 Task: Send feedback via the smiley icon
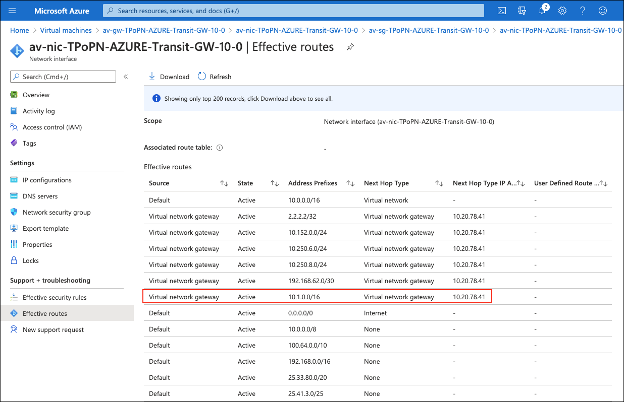[602, 10]
